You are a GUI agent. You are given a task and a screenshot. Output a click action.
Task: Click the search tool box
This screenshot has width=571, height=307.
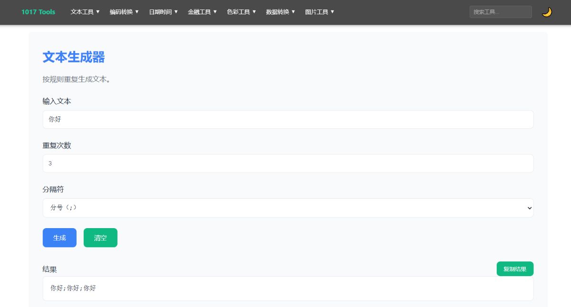[501, 12]
